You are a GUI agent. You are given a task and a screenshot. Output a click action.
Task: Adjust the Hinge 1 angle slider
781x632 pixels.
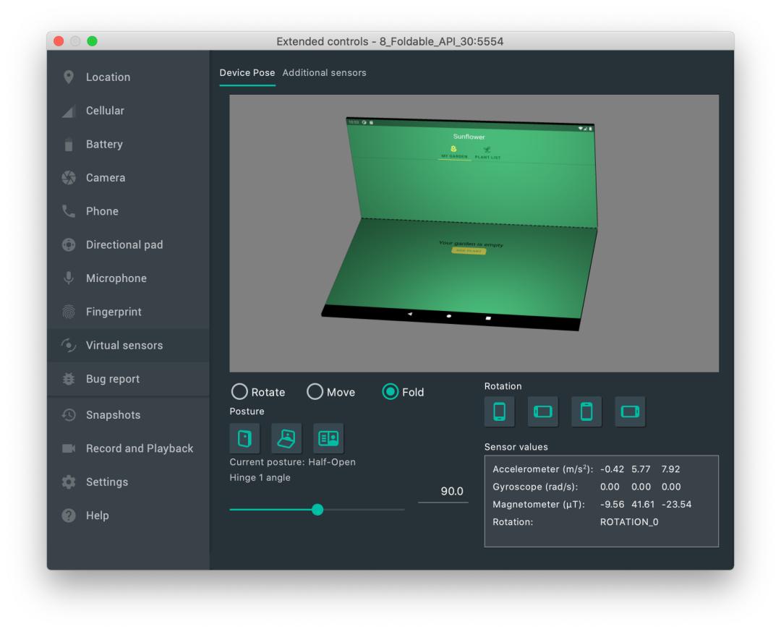coord(317,511)
